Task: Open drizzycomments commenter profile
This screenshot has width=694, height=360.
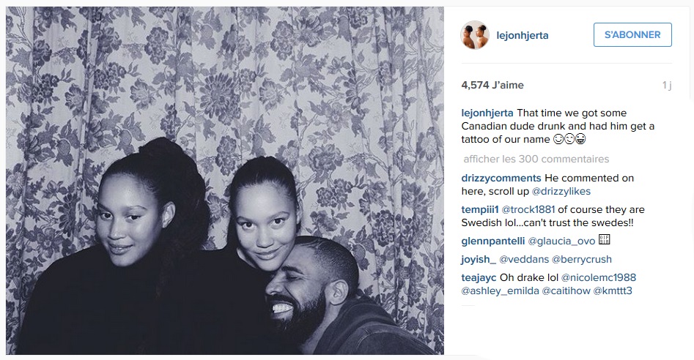Action: tap(501, 178)
